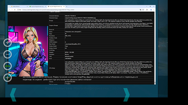Screen dimensions: 188x105
Task: Close the Stable Diffusion tab
Action: (x=27, y=6)
